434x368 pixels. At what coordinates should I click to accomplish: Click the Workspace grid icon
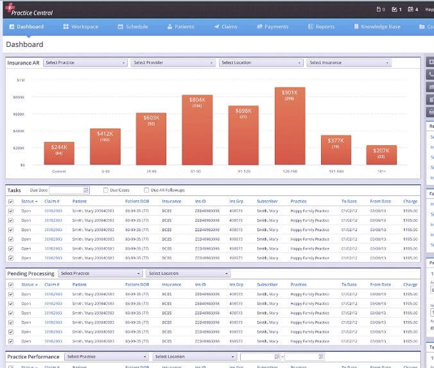click(x=65, y=27)
